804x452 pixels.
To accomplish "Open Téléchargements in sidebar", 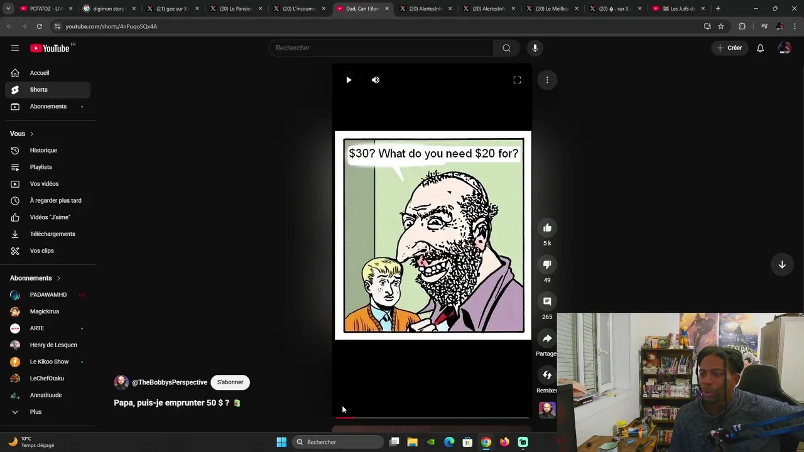I will click(x=48, y=234).
